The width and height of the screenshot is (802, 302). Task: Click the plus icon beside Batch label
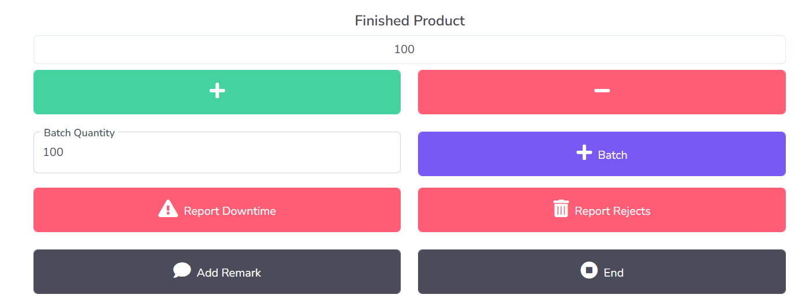(x=584, y=153)
